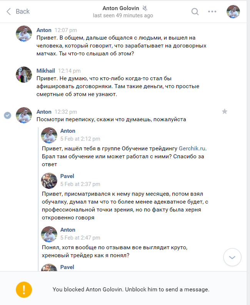Toggle selection checkmark on 12:32 pm message
Image resolution: width=250 pixels, height=305 pixels.
(x=8, y=115)
